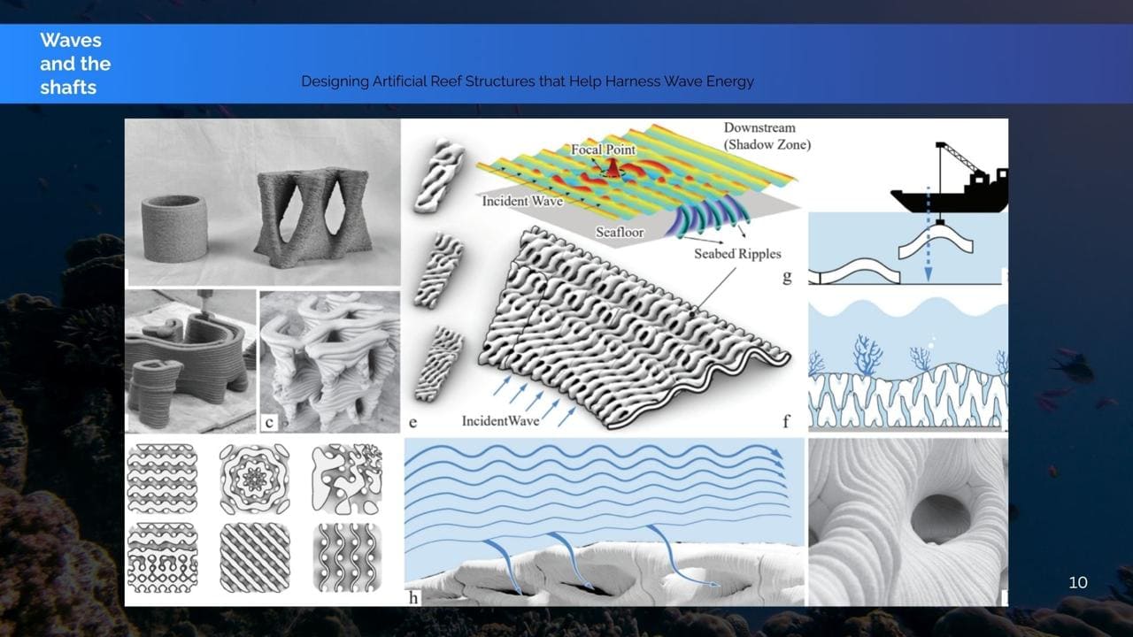Click the large rippled seabed surface figure
Screen dimensions: 1133x637
[628, 327]
